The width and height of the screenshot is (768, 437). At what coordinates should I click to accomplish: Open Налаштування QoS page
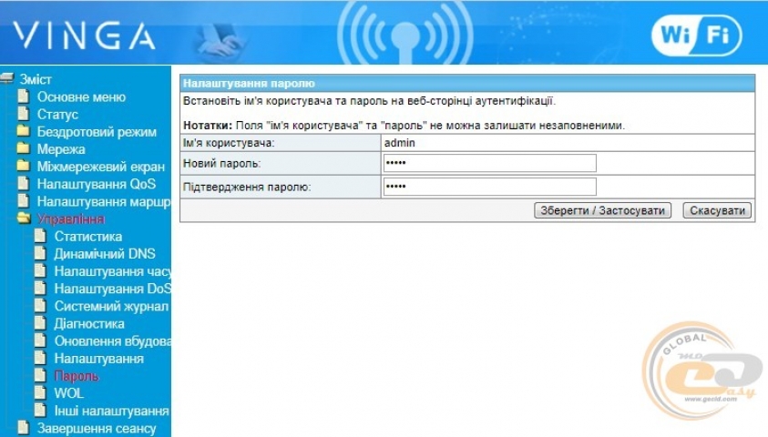[97, 184]
